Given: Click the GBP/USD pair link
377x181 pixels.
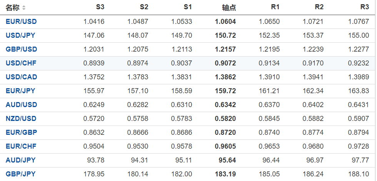Looking at the screenshot, I should click(x=21, y=49).
